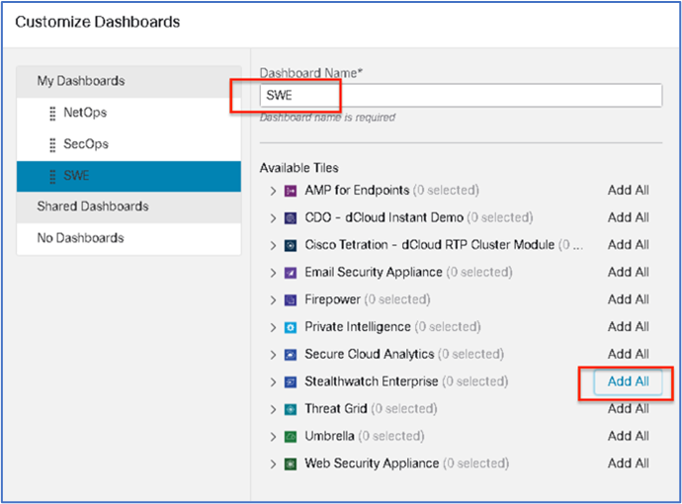
Task: Click the My Dashboards section header
Action: 128,81
